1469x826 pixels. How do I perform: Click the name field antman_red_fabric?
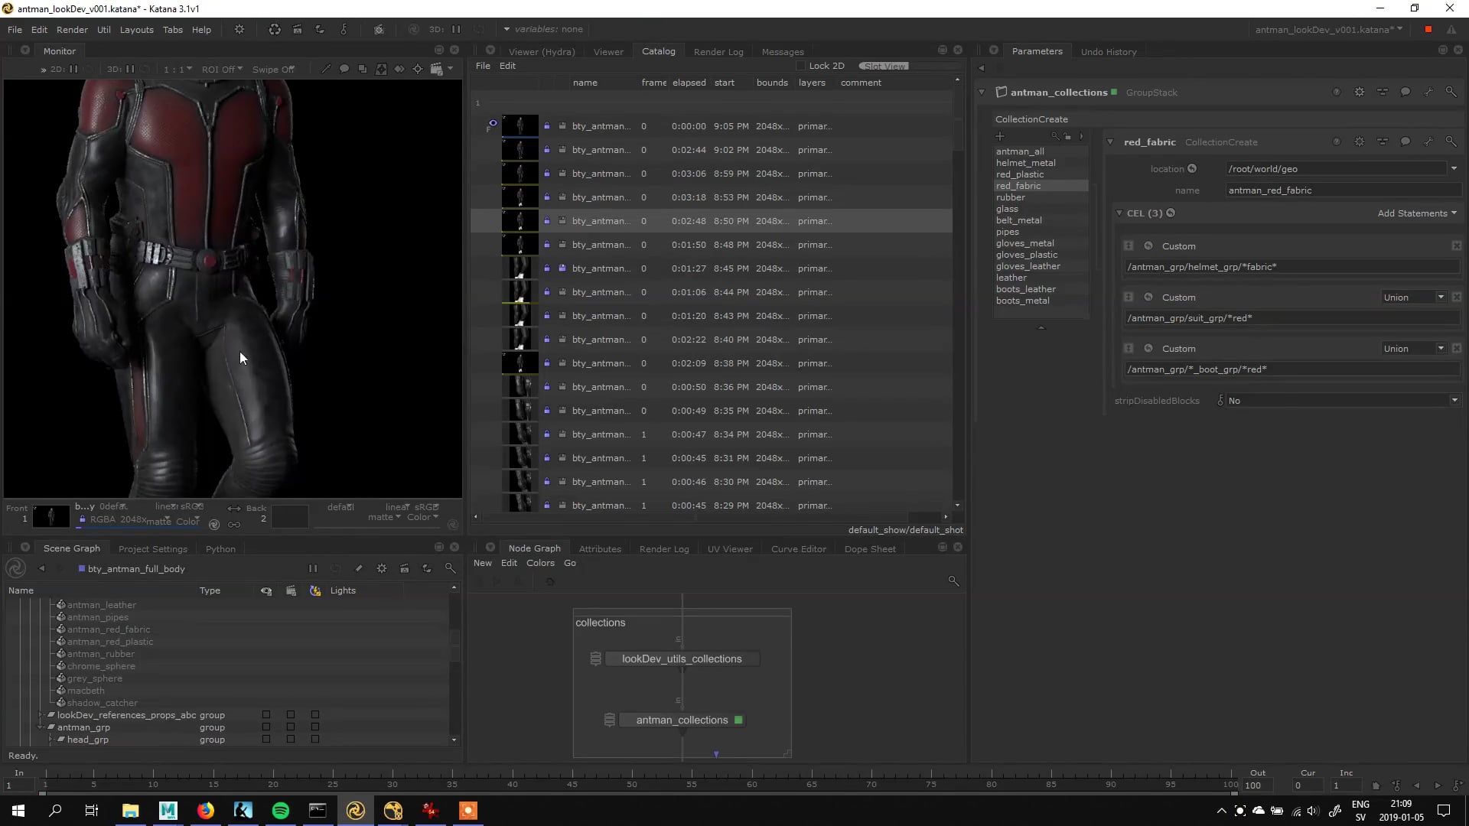1342,190
